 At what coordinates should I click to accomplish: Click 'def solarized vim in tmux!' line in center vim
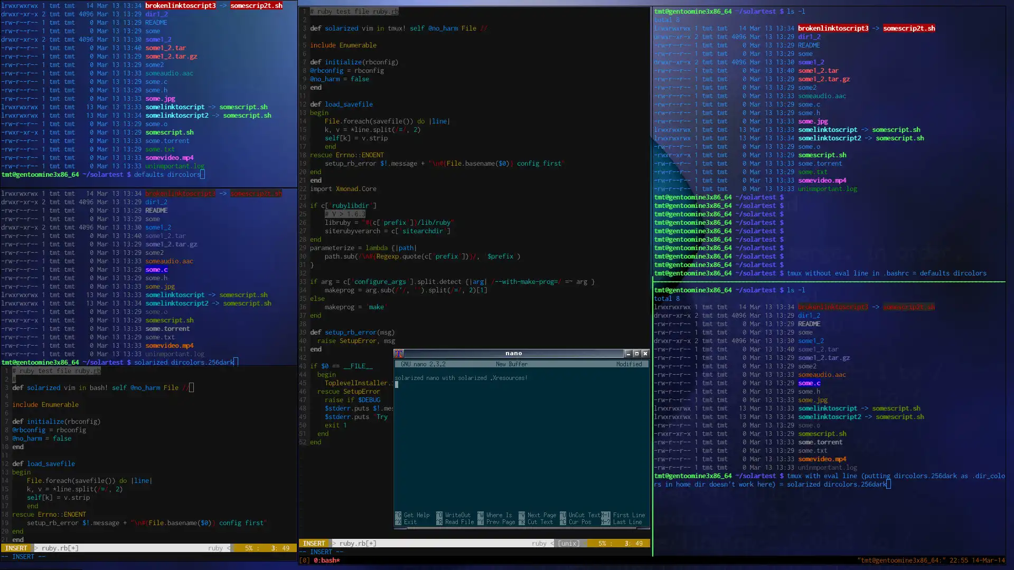(399, 28)
